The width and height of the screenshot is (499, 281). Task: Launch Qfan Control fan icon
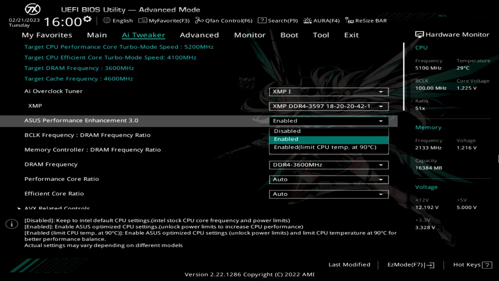(200, 20)
